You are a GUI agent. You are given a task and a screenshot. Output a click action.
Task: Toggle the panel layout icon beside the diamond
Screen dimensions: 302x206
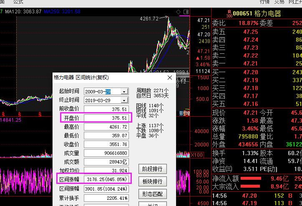click(x=186, y=12)
